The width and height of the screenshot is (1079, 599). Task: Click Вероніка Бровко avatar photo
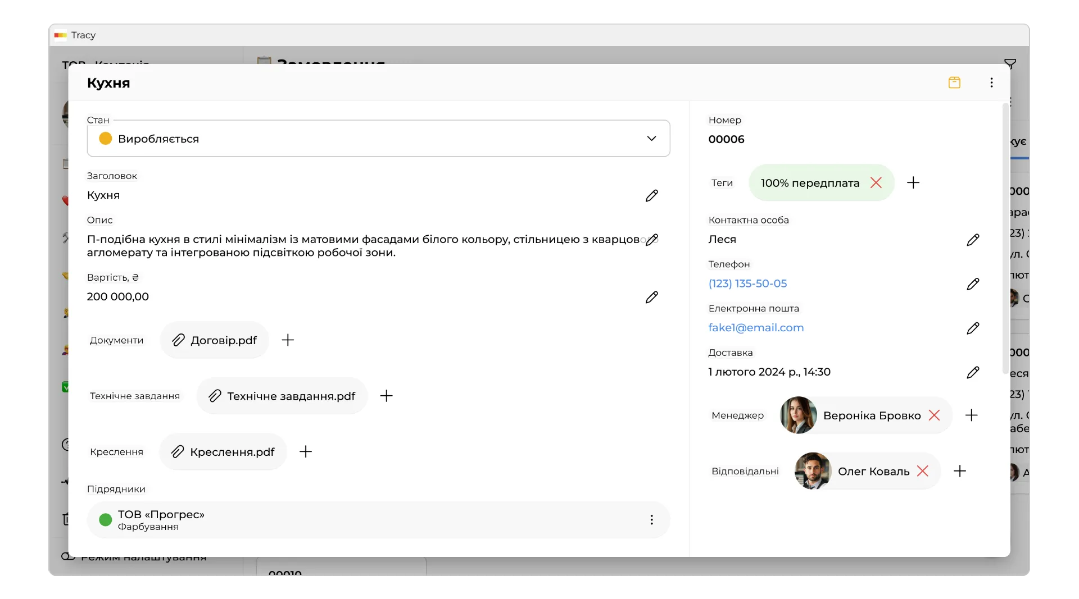click(798, 415)
